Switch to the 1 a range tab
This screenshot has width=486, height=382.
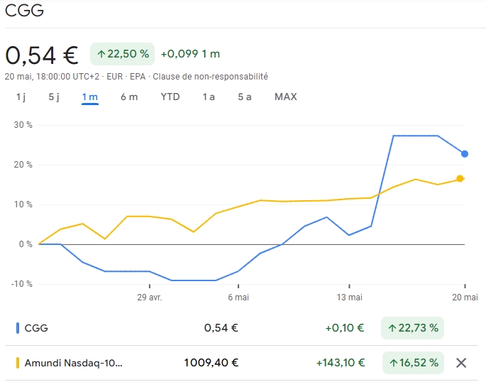[x=209, y=97]
